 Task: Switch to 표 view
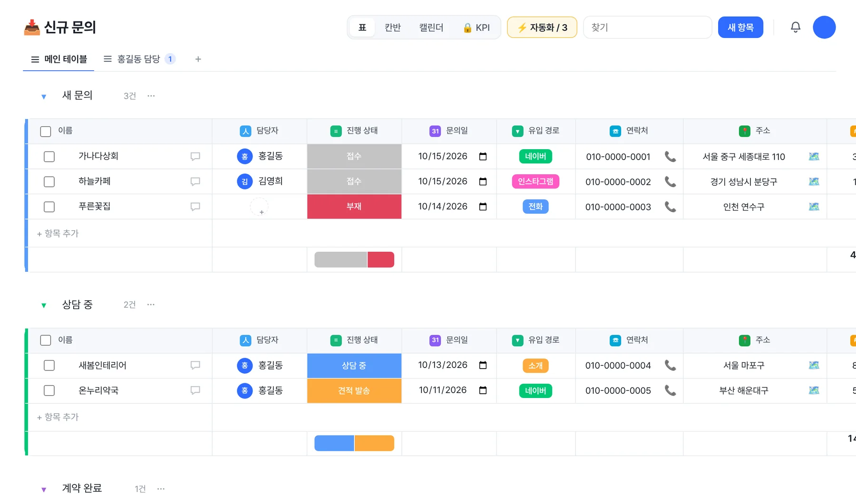click(x=362, y=28)
